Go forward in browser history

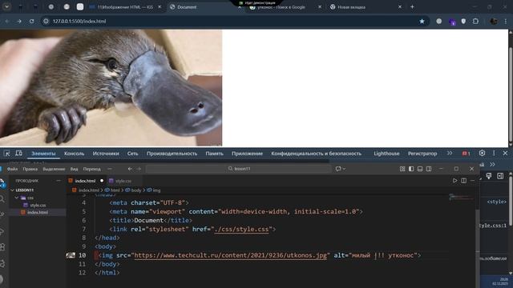pyautogui.click(x=19, y=22)
